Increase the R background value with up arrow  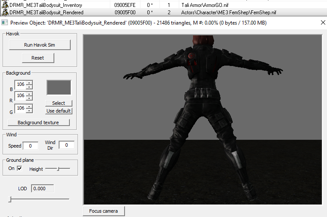[x=29, y=94]
